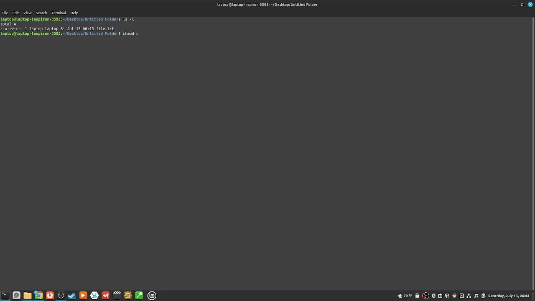Screen dimensions: 535x301
Task: Click the trash icon in the system tray
Action: (x=417, y=296)
